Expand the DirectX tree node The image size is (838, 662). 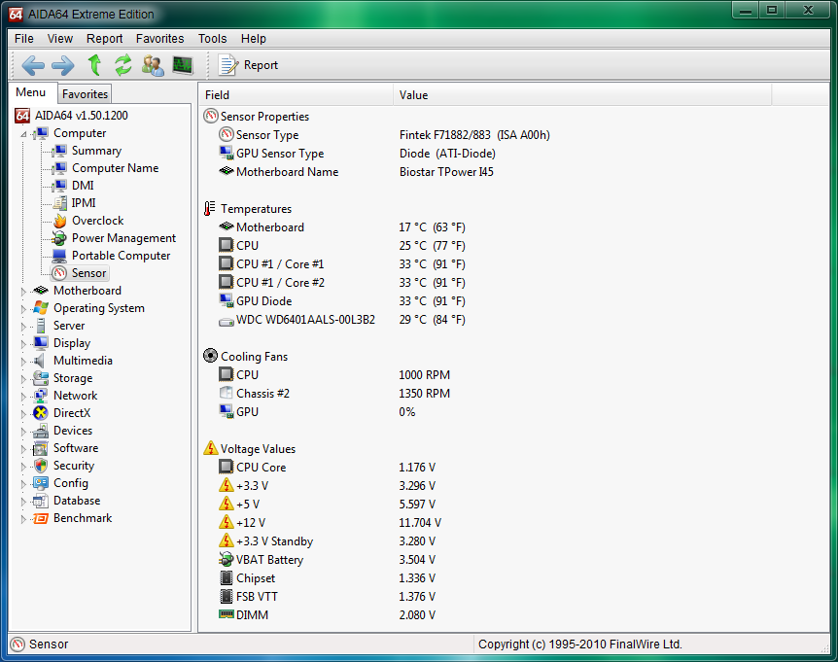click(x=23, y=414)
